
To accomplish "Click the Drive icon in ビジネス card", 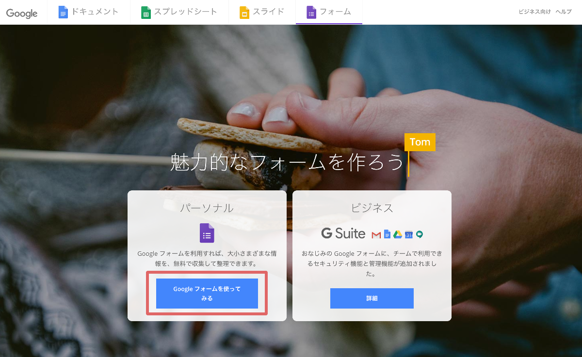I will (398, 234).
